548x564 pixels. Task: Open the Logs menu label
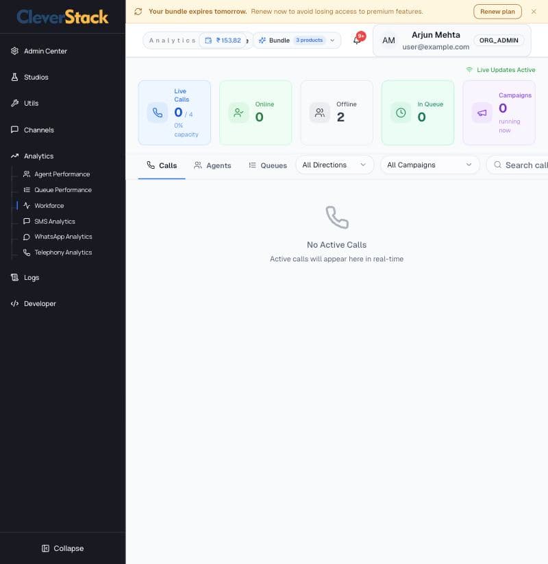pyautogui.click(x=32, y=278)
